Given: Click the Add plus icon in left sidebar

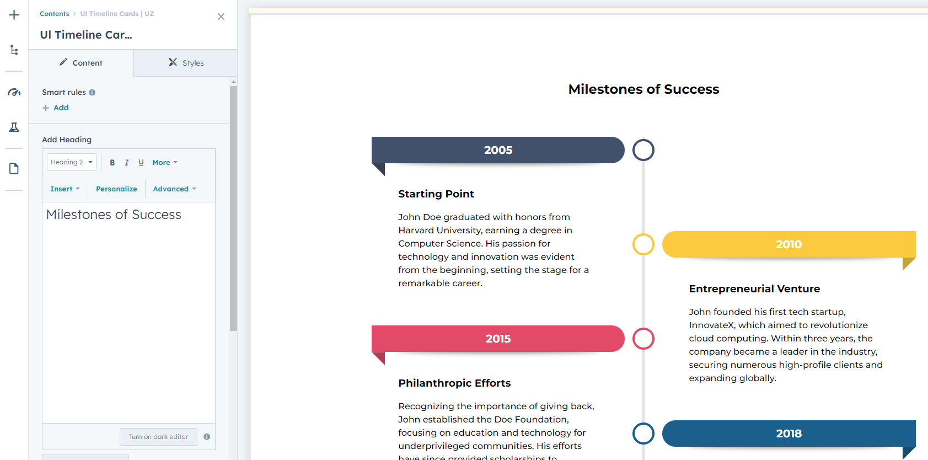Looking at the screenshot, I should pos(14,15).
